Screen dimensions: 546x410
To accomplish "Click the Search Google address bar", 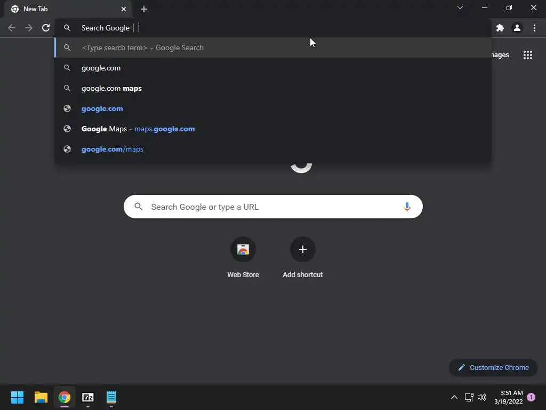I will 274,28.
